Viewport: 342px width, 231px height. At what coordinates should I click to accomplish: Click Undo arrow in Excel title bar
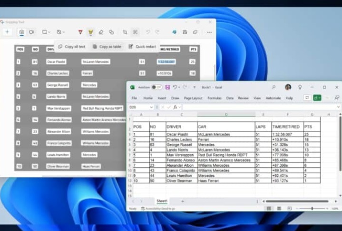(175, 87)
